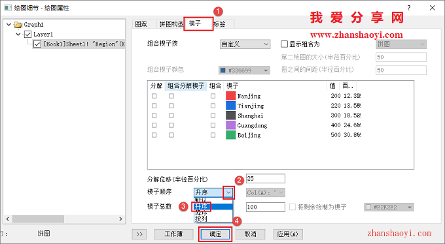Click the 楔子总数 input field with 100
Viewport: 445px width, 244px height.
click(x=265, y=207)
